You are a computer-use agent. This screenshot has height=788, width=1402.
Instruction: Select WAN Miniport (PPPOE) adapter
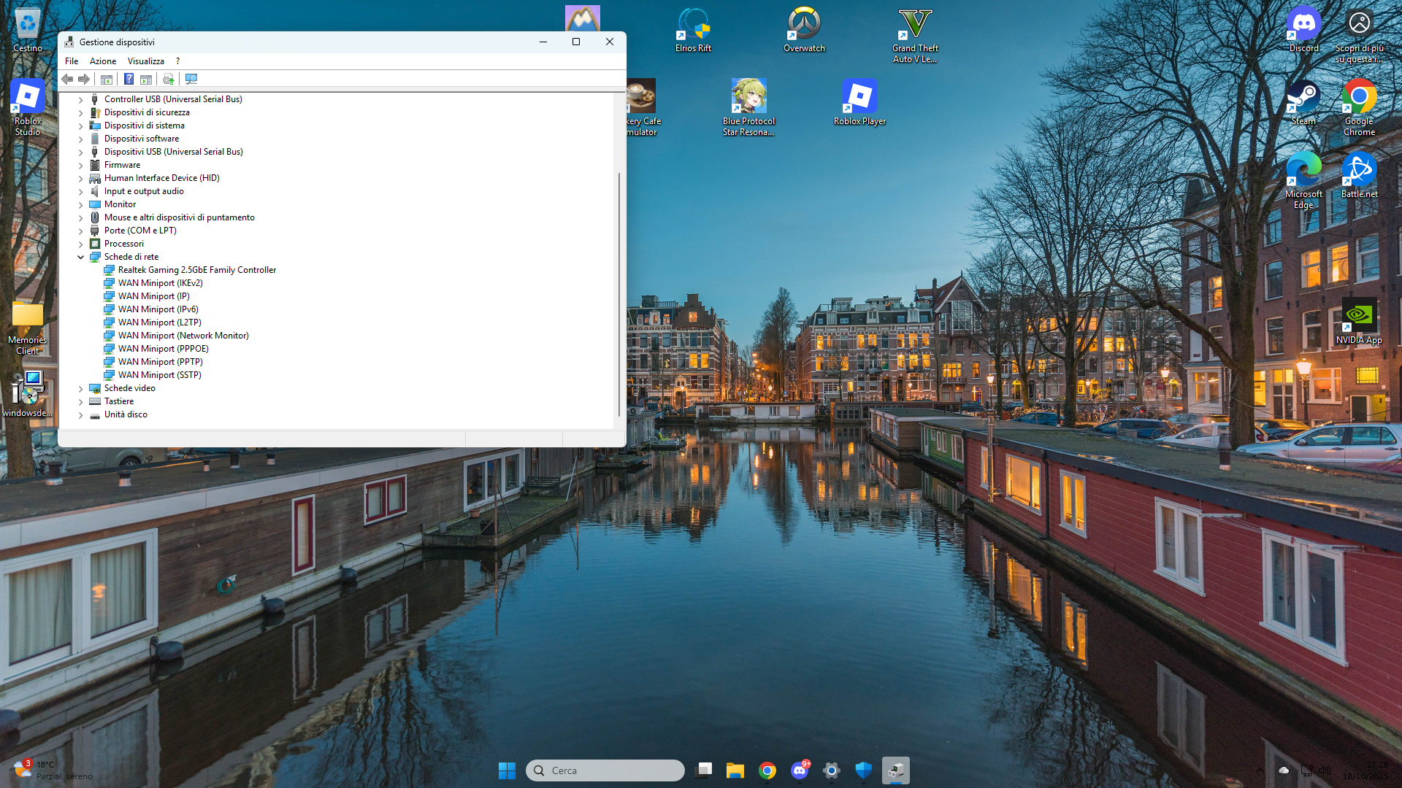[164, 349]
